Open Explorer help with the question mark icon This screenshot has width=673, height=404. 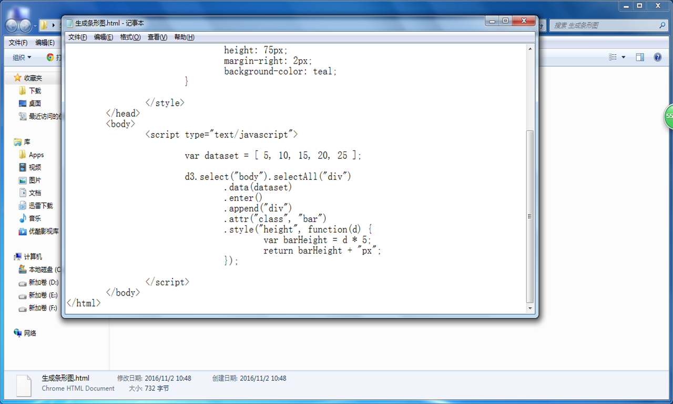coord(657,57)
